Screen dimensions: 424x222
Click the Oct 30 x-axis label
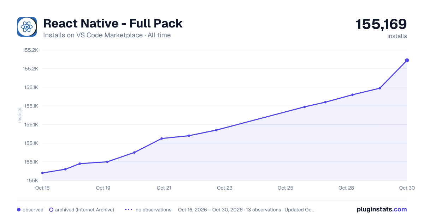[406, 188]
